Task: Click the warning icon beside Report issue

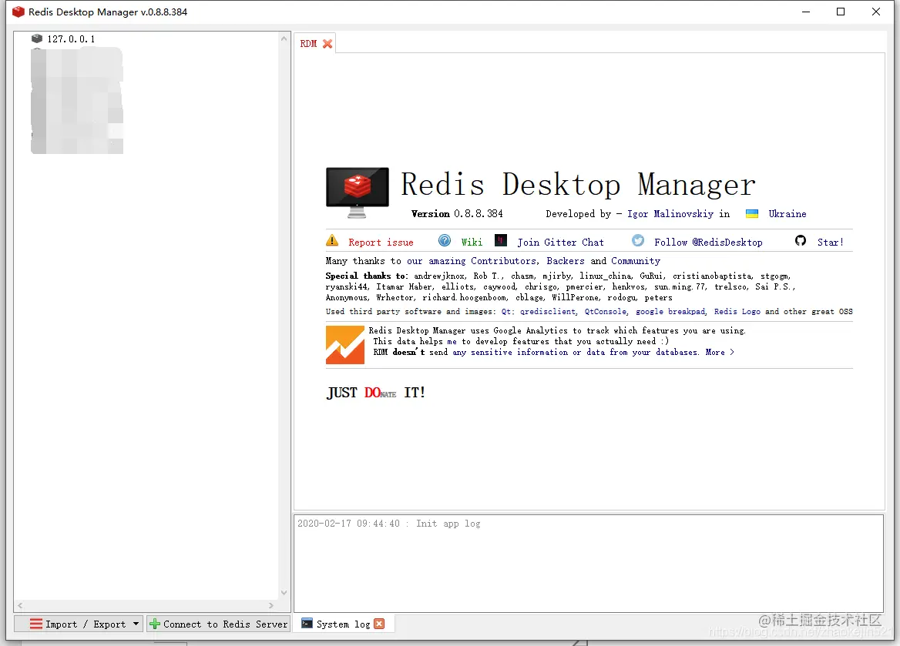Action: coord(332,240)
